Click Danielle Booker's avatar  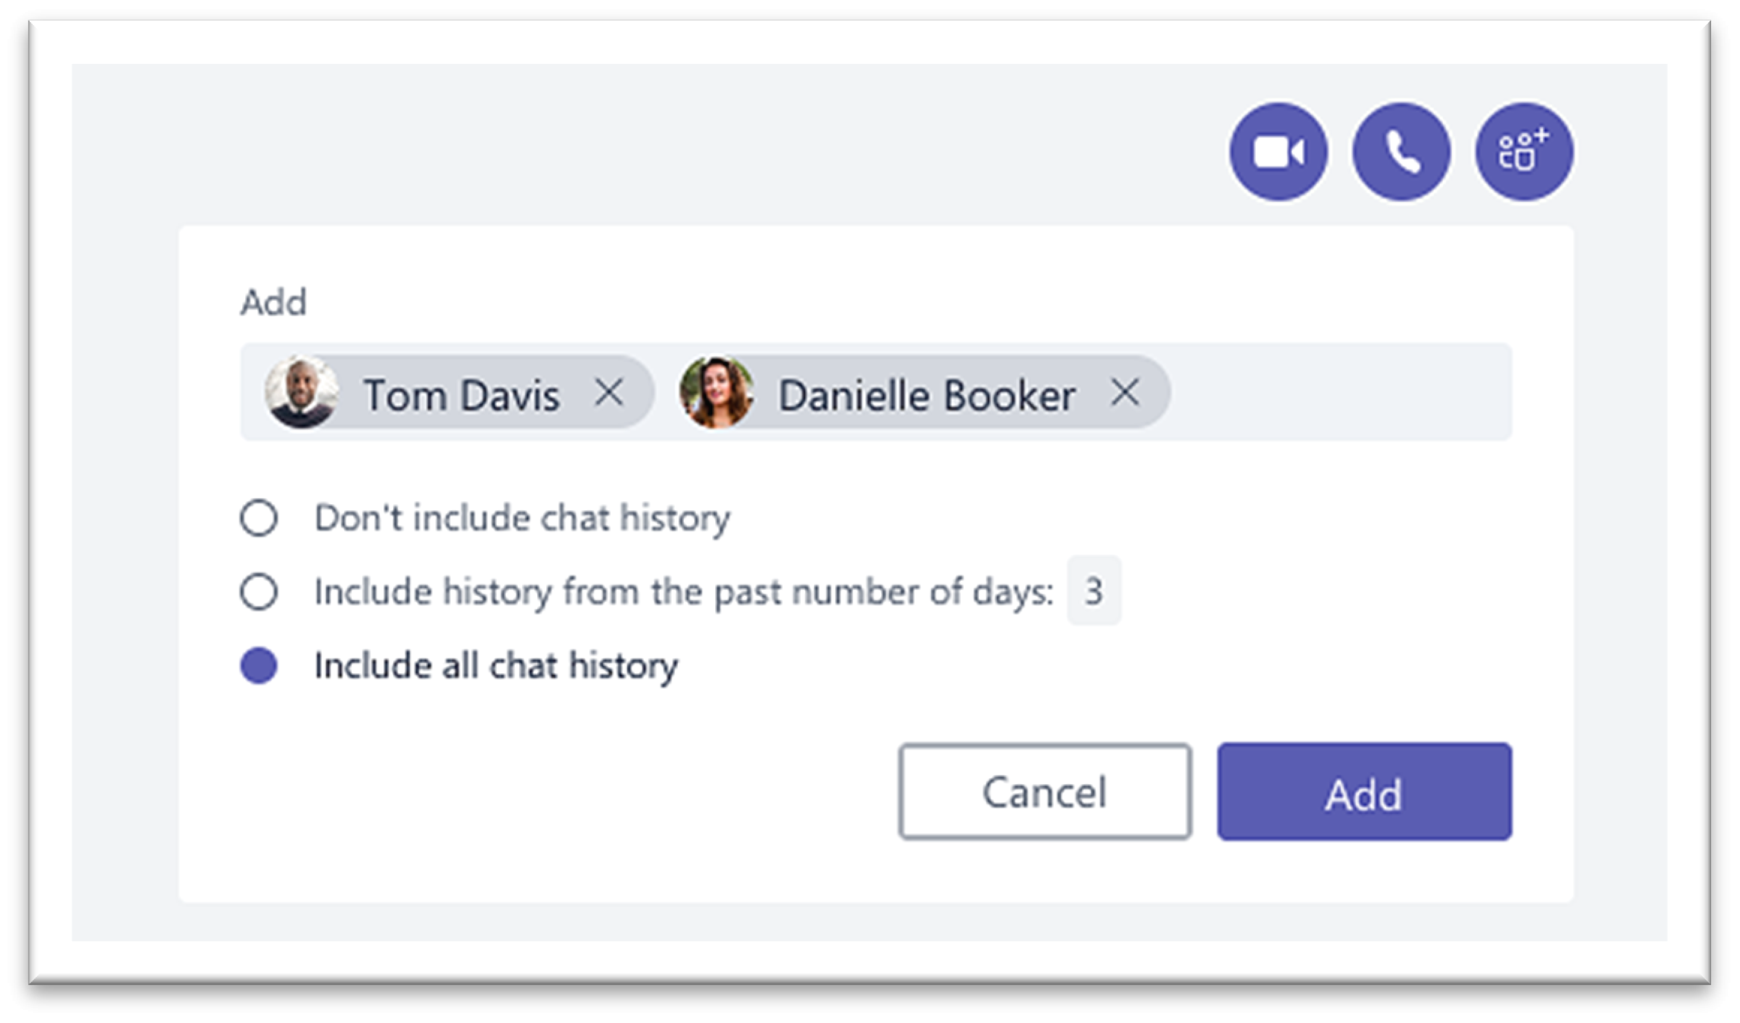716,392
